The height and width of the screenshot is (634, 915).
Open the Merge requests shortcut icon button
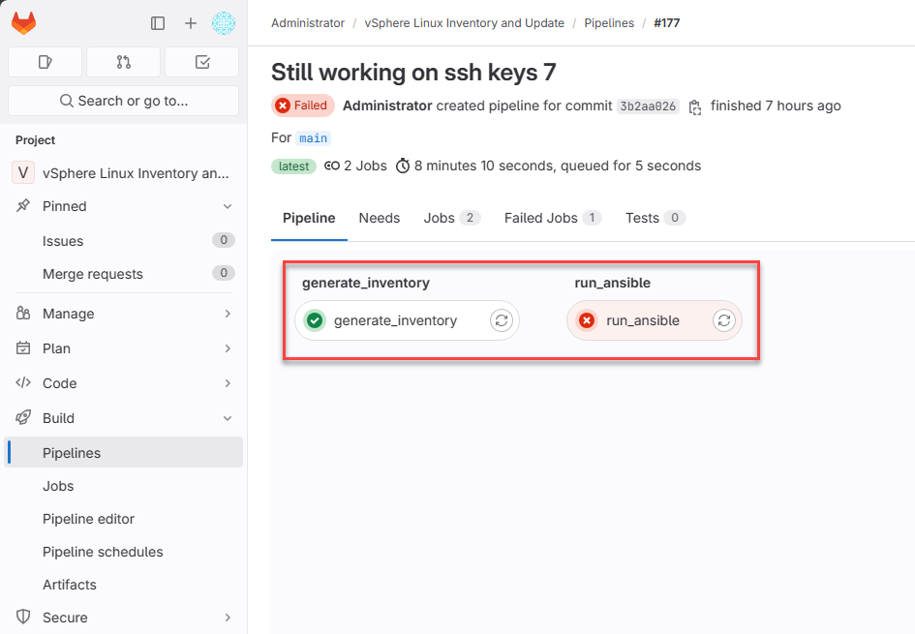(123, 62)
